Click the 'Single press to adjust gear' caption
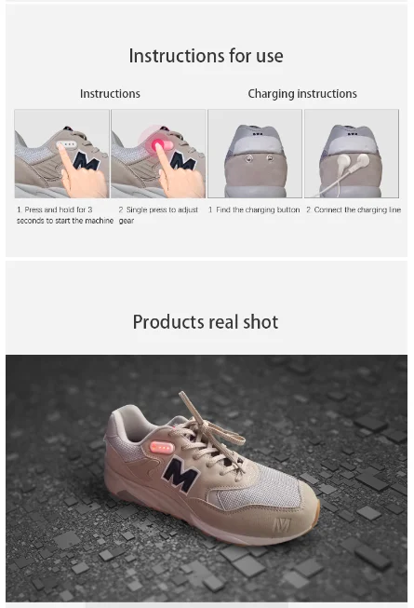The width and height of the screenshot is (414, 608). 158,215
